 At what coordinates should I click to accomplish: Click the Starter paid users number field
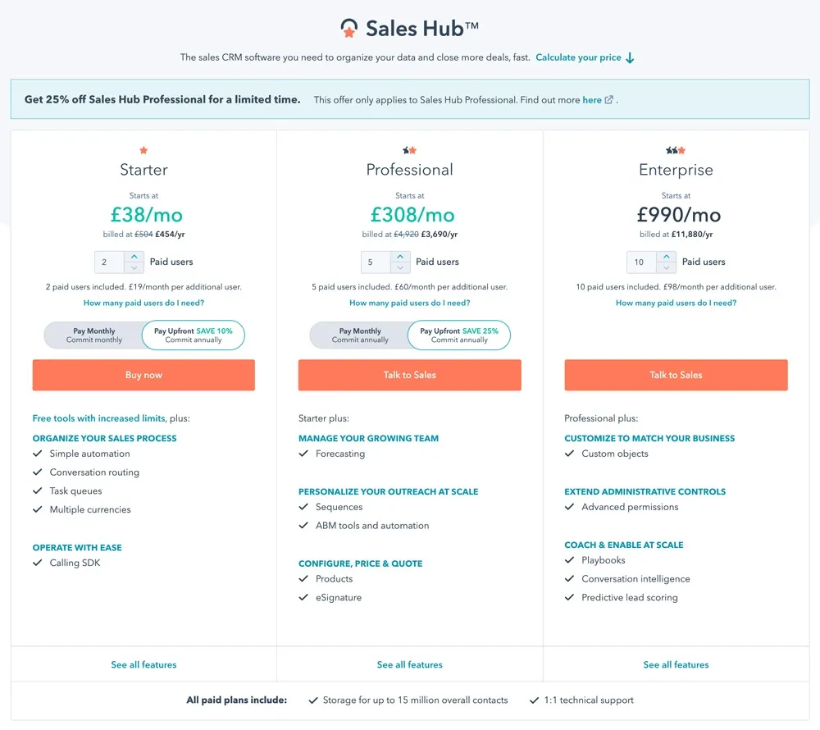point(109,262)
